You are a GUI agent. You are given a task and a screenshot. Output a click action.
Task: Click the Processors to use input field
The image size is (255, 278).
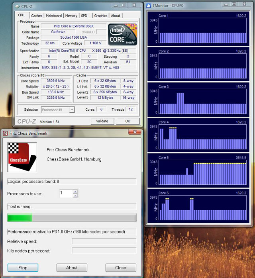tap(66, 193)
